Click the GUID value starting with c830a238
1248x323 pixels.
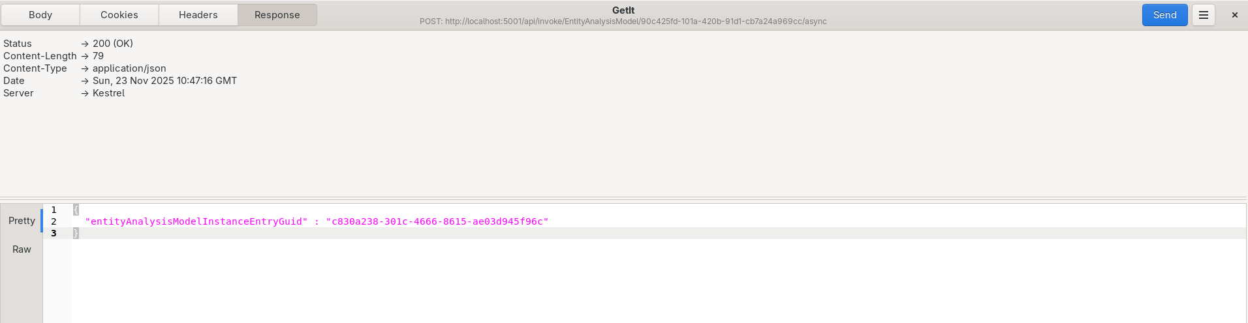[437, 221]
